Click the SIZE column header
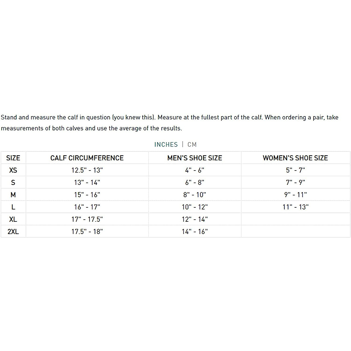 [x=13, y=158]
